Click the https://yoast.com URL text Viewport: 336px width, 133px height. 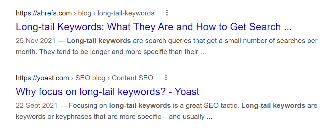coord(42,78)
